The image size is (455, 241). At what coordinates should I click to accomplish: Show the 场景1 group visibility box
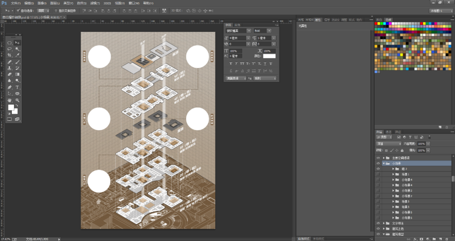pyautogui.click(x=378, y=175)
